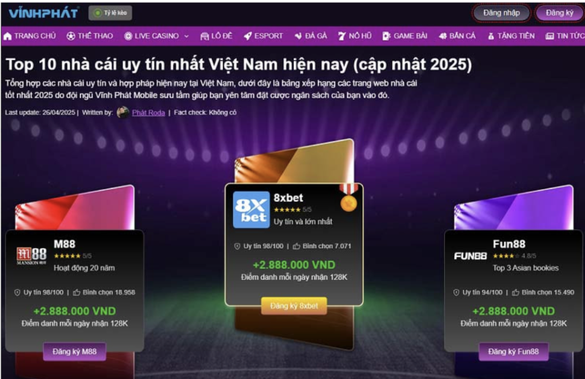The height and width of the screenshot is (379, 585).
Task: Click the rooster icon for ĐÁ GÀ
Action: point(298,36)
